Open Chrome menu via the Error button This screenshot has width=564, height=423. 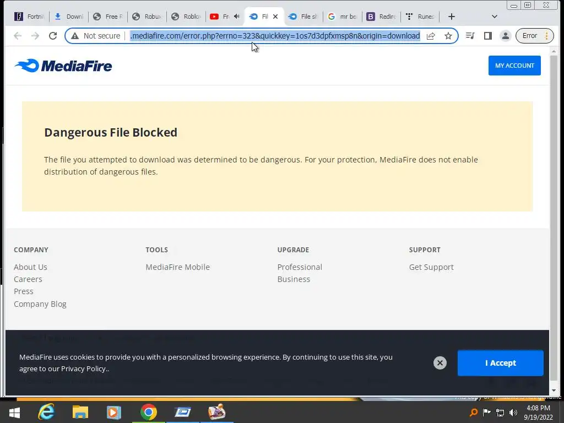(534, 36)
